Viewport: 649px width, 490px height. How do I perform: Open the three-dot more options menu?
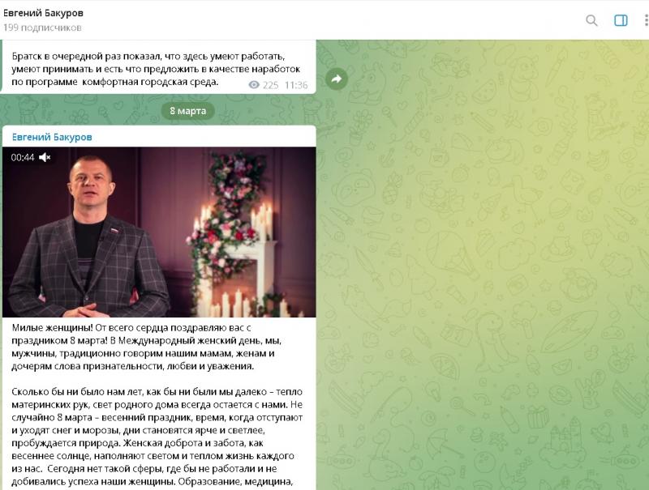click(x=646, y=20)
